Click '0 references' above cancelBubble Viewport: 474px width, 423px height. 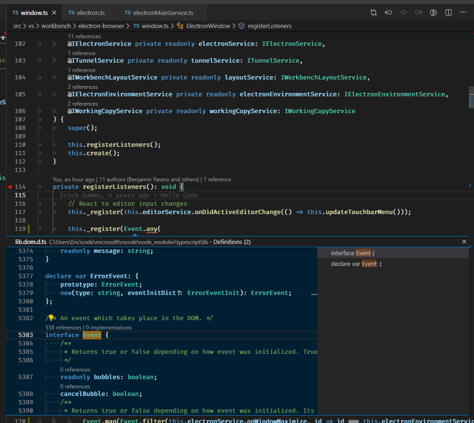[75, 387]
